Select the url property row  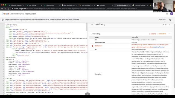[131, 50]
